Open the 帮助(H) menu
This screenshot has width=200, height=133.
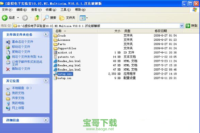coord(80,10)
